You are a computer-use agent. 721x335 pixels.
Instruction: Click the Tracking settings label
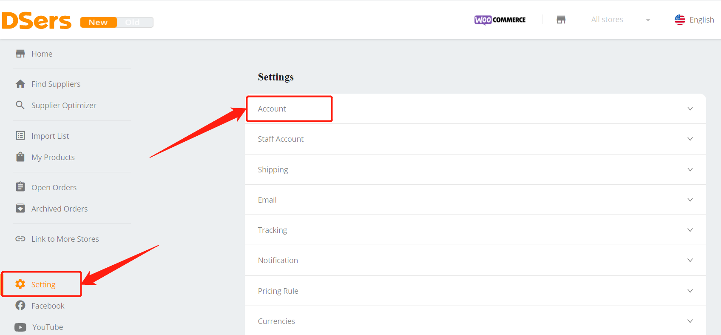click(x=273, y=230)
